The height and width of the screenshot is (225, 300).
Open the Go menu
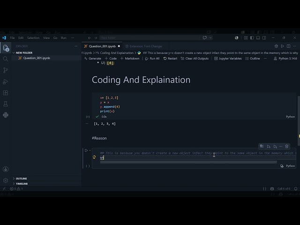(x=55, y=38)
